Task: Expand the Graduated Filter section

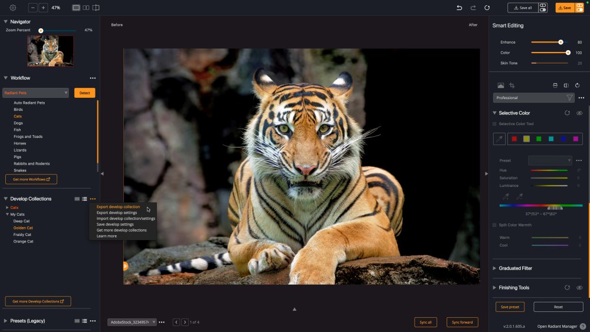Action: pyautogui.click(x=494, y=268)
